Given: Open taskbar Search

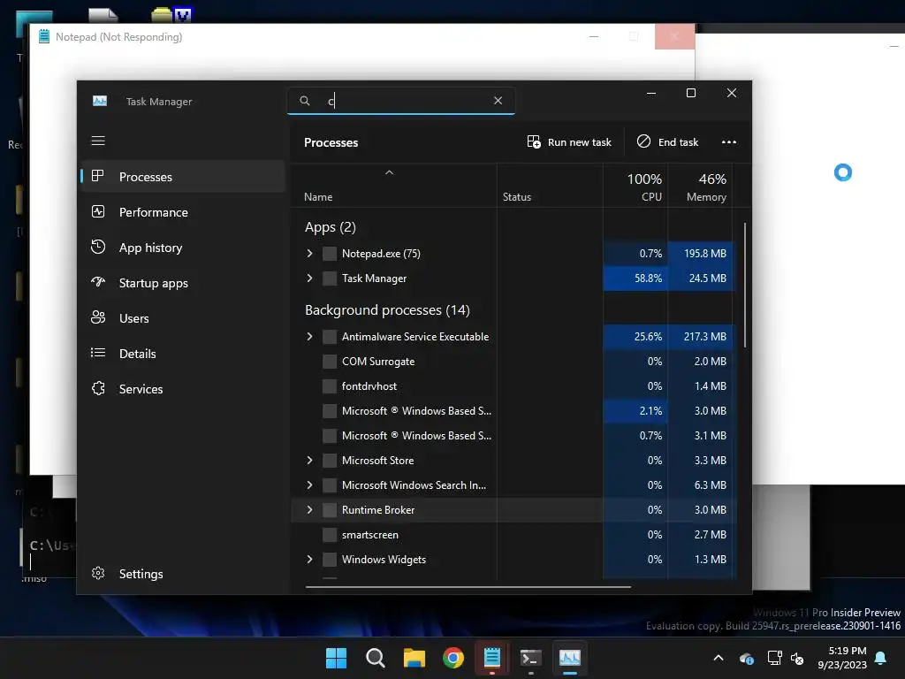Looking at the screenshot, I should 375,658.
